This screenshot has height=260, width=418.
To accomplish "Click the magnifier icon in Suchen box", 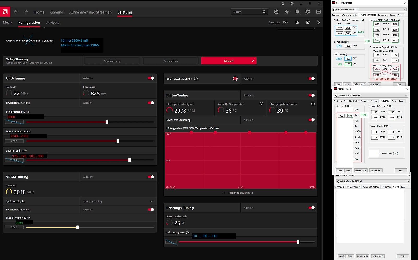I will pyautogui.click(x=264, y=12).
